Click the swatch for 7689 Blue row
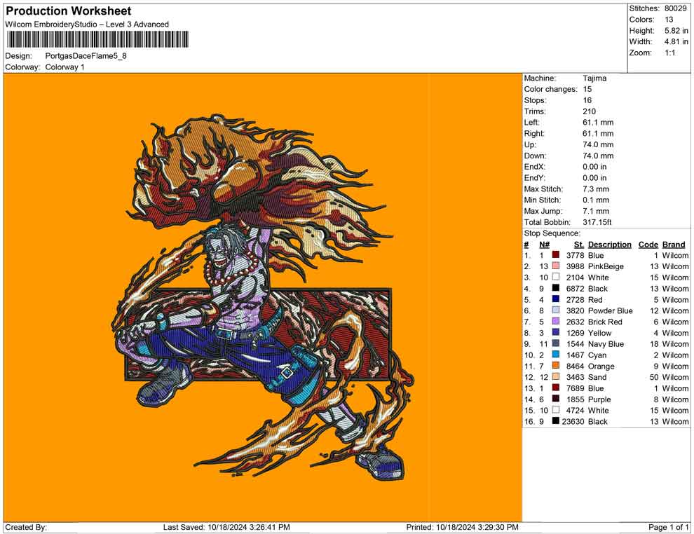This screenshot has height=534, width=694. tap(555, 388)
